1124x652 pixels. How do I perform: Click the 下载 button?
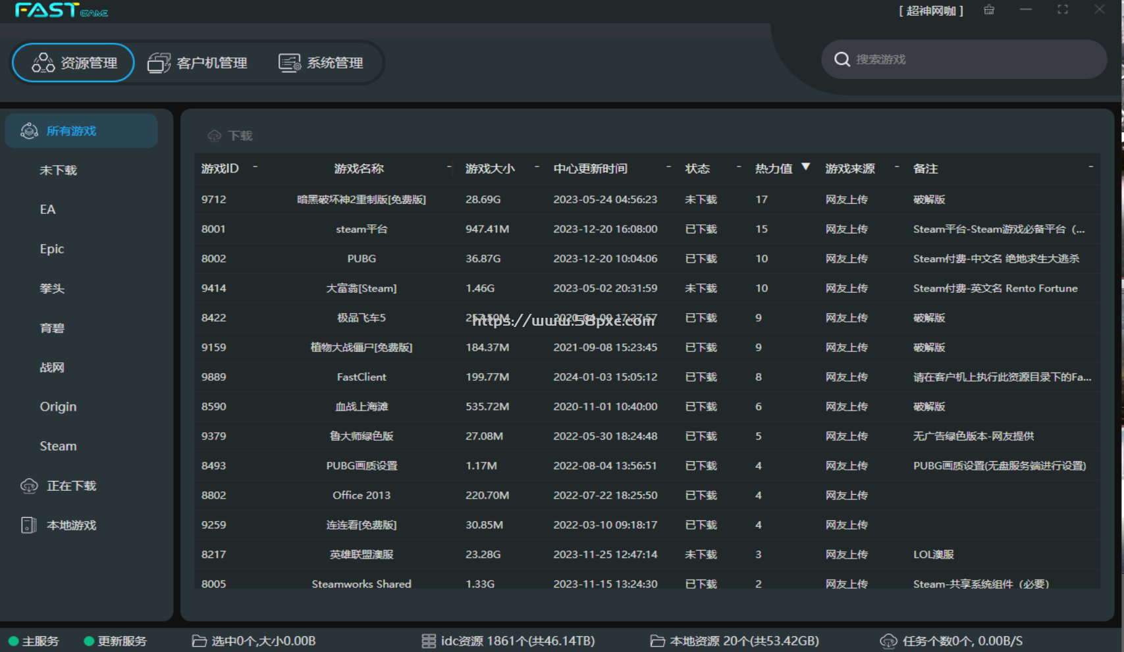(230, 136)
